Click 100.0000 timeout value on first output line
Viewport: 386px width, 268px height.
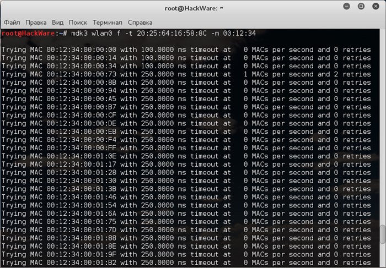pos(157,50)
